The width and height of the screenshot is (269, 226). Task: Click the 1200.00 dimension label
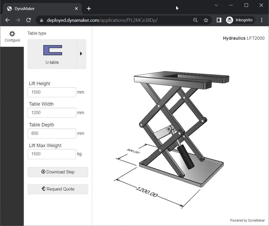[147, 192]
